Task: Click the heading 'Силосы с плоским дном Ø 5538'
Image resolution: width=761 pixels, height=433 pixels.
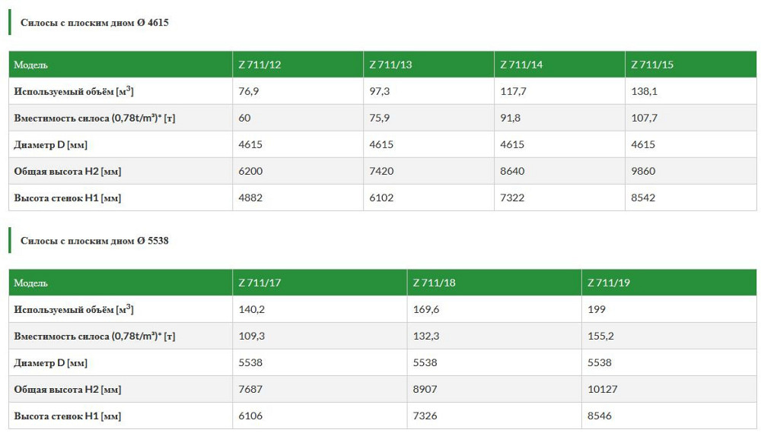Action: coord(94,241)
